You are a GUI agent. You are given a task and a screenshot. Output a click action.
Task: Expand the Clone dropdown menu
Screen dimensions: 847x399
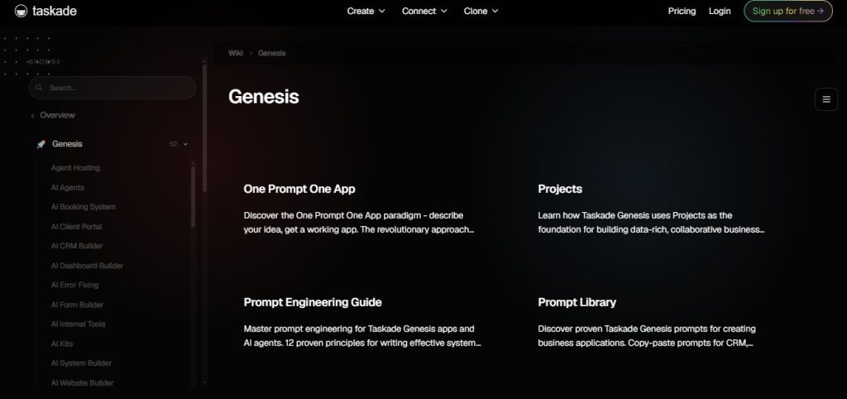481,11
